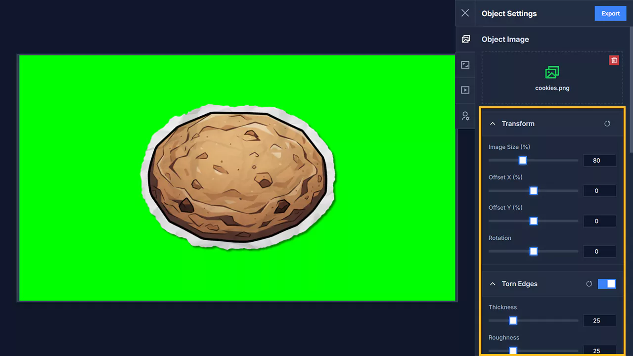This screenshot has height=356, width=633.
Task: Click the Thickness value field
Action: coord(599,320)
